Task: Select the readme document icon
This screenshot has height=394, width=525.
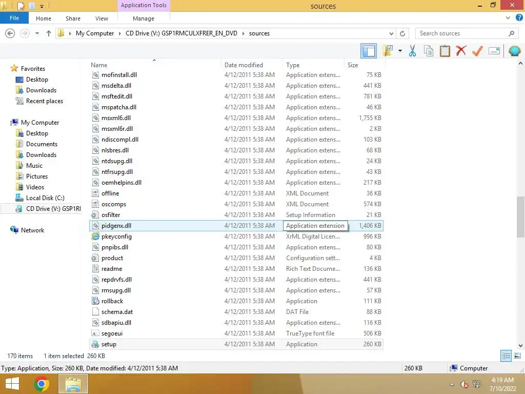Action: (x=95, y=269)
